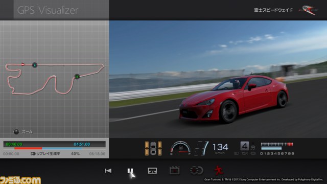The image size is (327, 184).
Task: Click the GPS Visualizer title
Action: pyautogui.click(x=48, y=10)
